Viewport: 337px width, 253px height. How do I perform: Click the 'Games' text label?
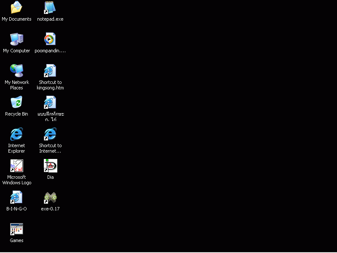point(16,240)
